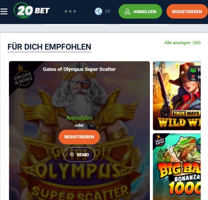Click Registrieren button on Olympus card
208x200 pixels.
pyautogui.click(x=79, y=137)
